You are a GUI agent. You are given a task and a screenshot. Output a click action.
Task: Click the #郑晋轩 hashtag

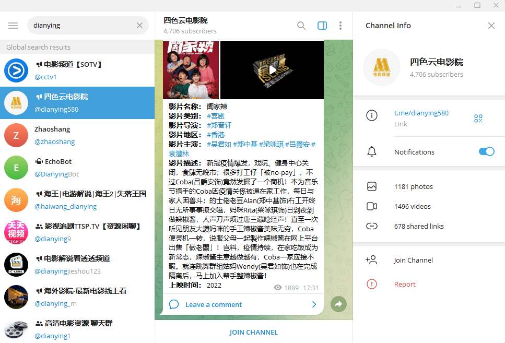(219, 125)
